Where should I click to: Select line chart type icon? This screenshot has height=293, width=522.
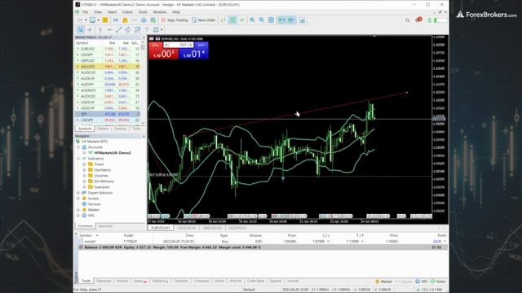coord(242,20)
